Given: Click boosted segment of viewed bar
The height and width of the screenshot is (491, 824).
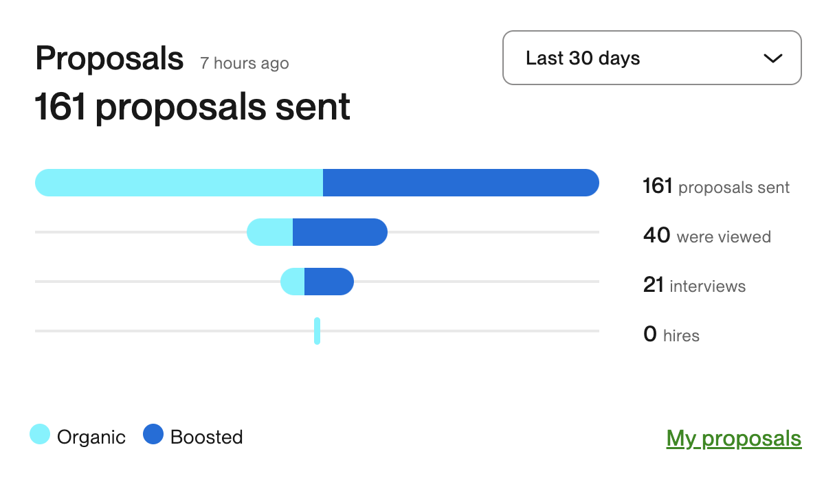Looking at the screenshot, I should pyautogui.click(x=339, y=232).
